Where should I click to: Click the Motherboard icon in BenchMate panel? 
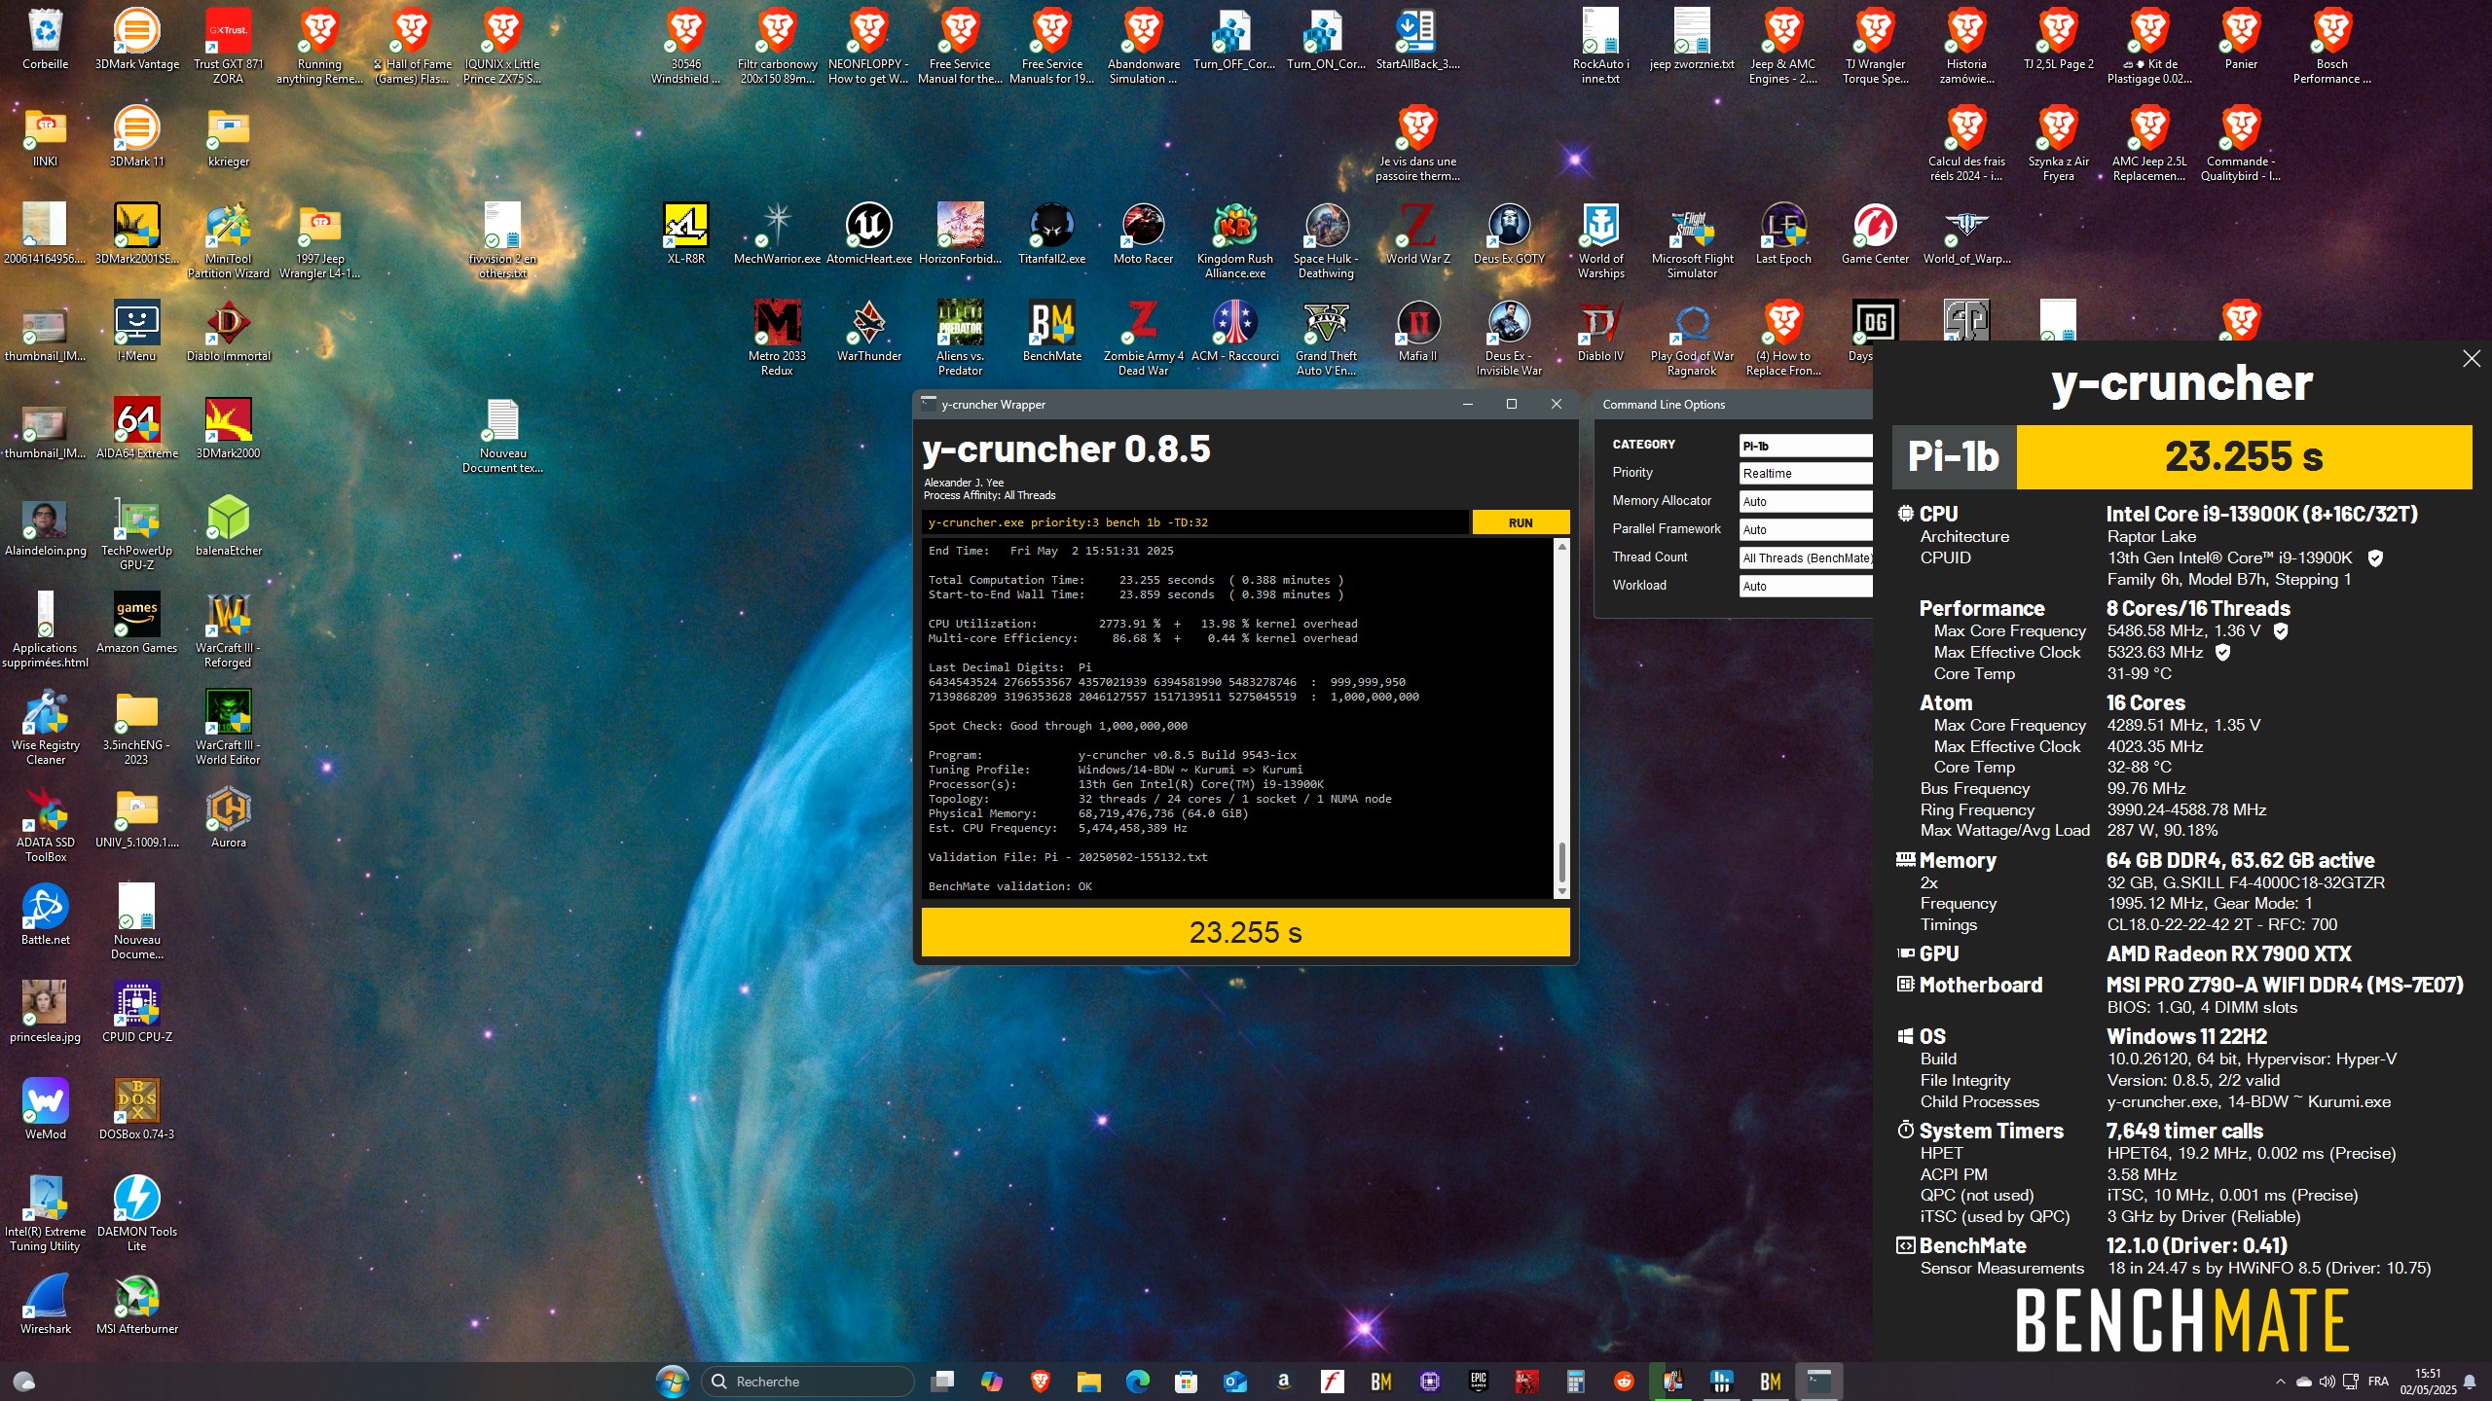(1905, 984)
